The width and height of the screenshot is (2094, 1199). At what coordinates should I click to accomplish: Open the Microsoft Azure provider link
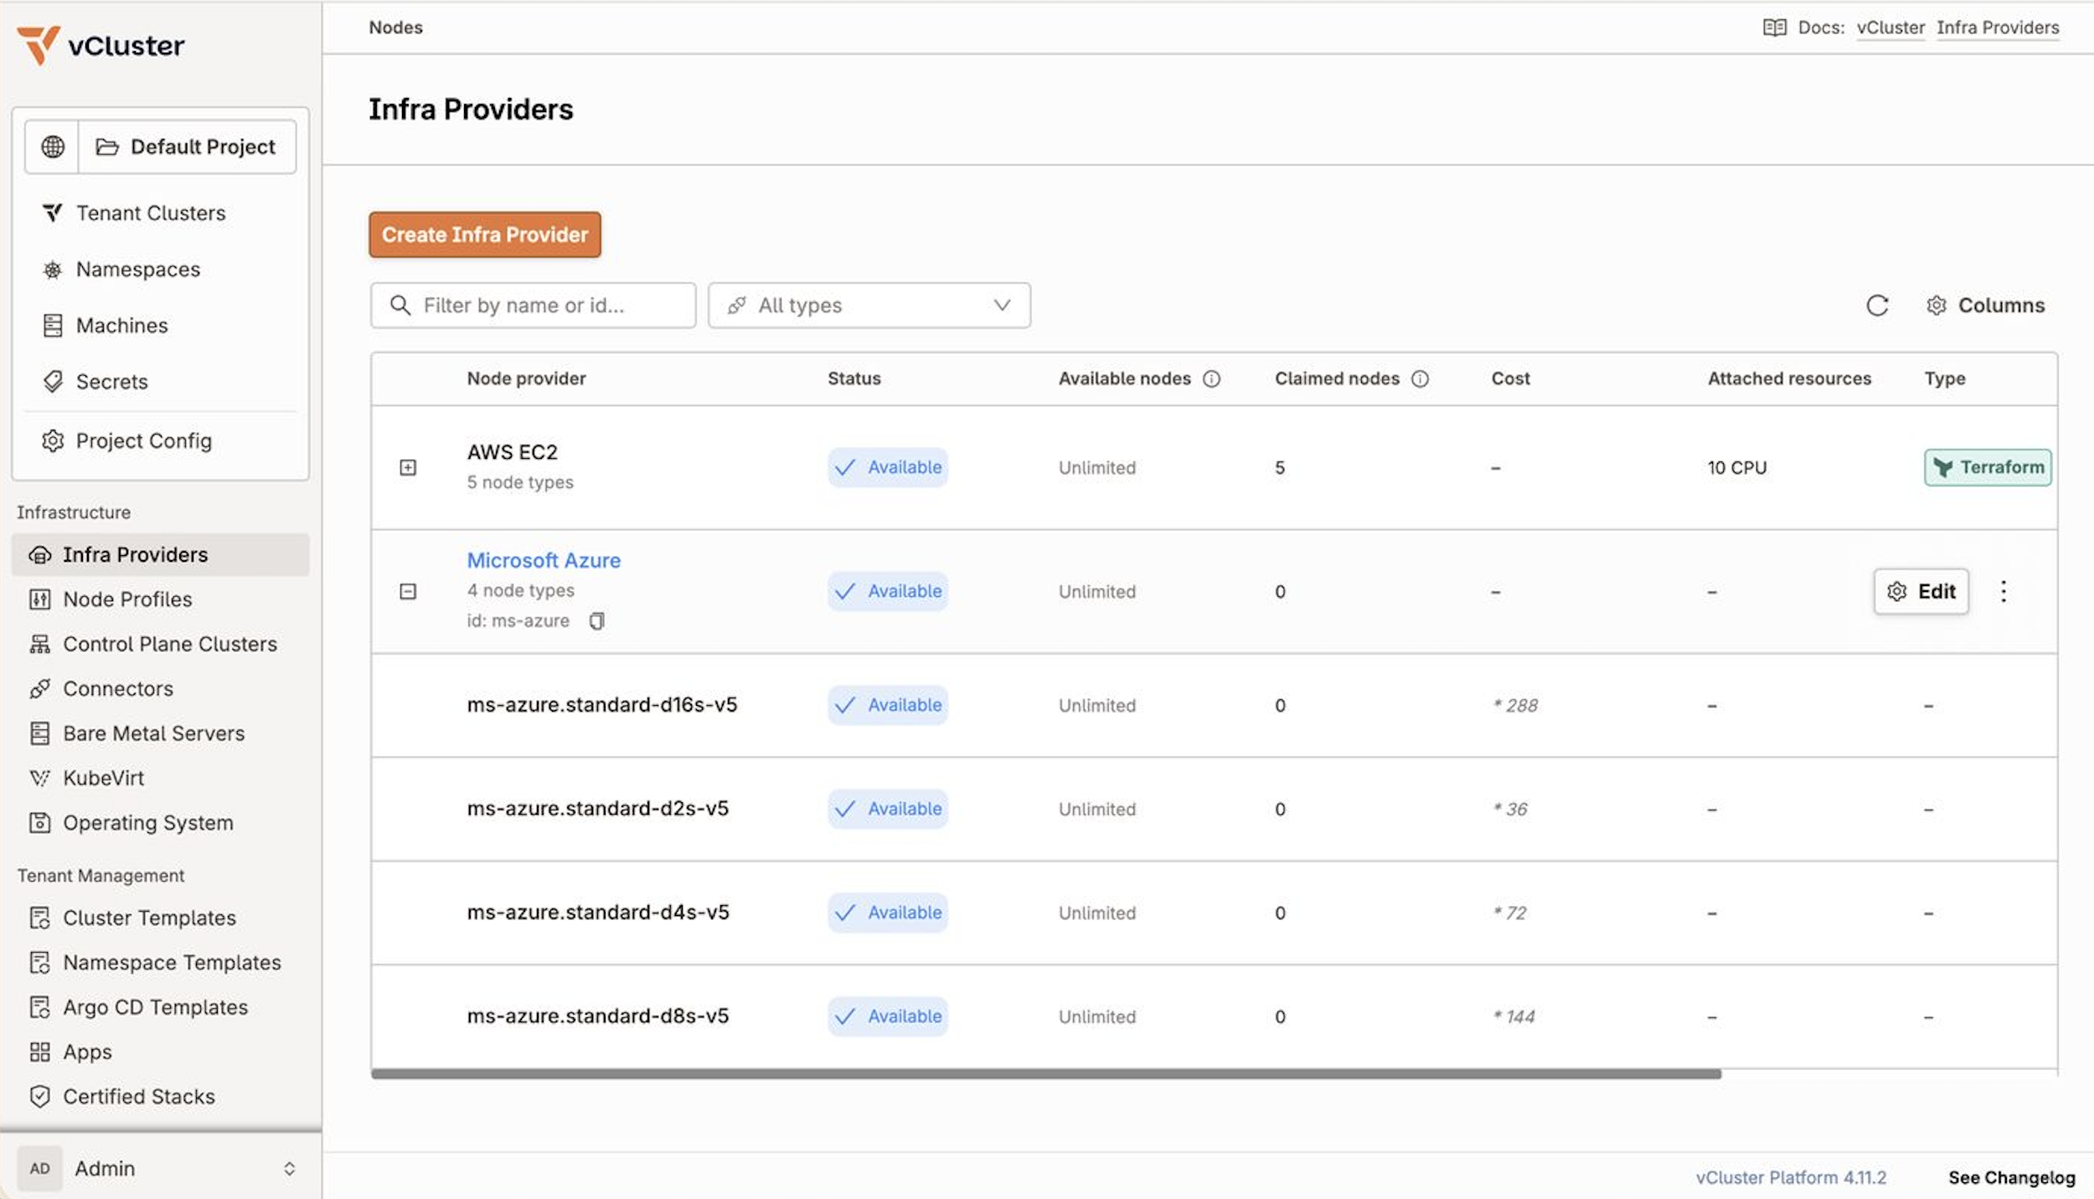click(544, 560)
